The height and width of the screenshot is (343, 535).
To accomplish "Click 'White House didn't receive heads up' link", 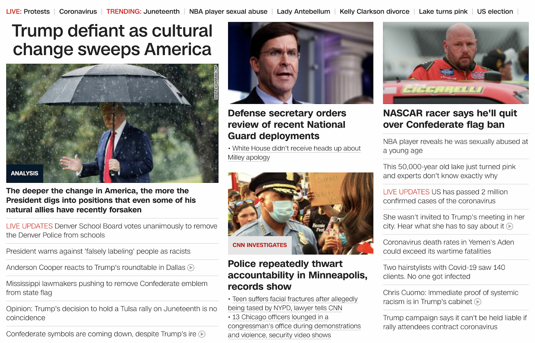I will coord(294,153).
